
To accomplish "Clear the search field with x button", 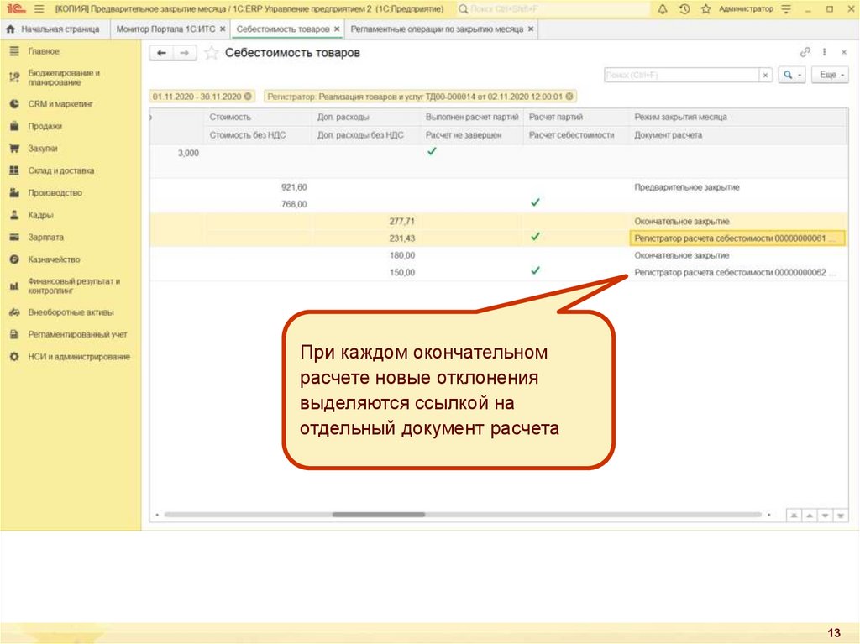I will 765,76.
